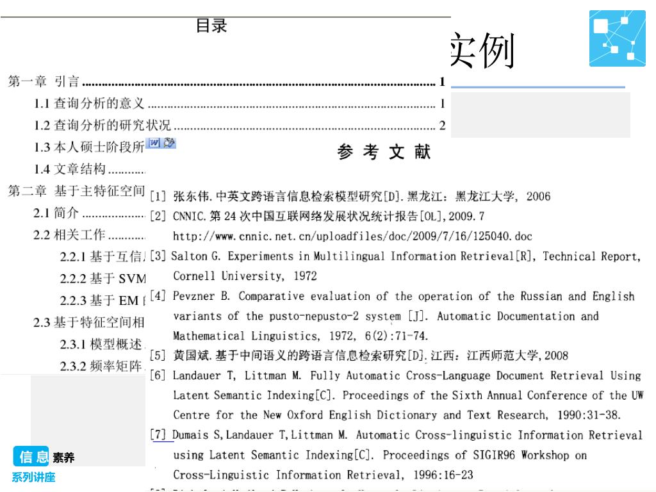Click 'Latent Semantic Indexing[C]. Proceedings of the Sixth' line
The image size is (656, 492).
point(408,395)
